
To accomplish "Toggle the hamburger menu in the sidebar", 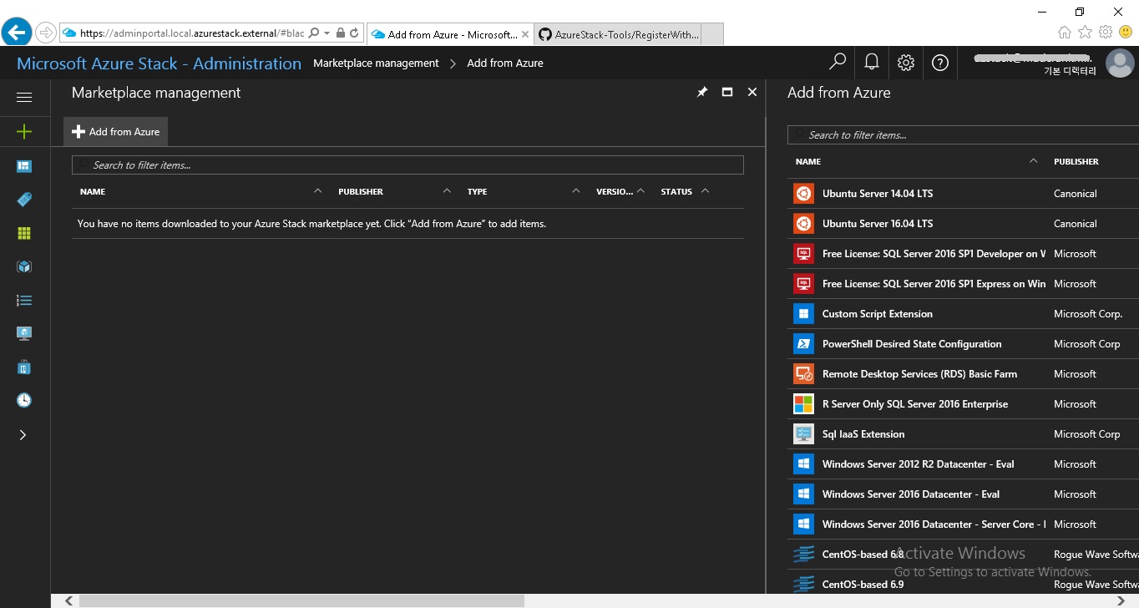I will tap(24, 98).
